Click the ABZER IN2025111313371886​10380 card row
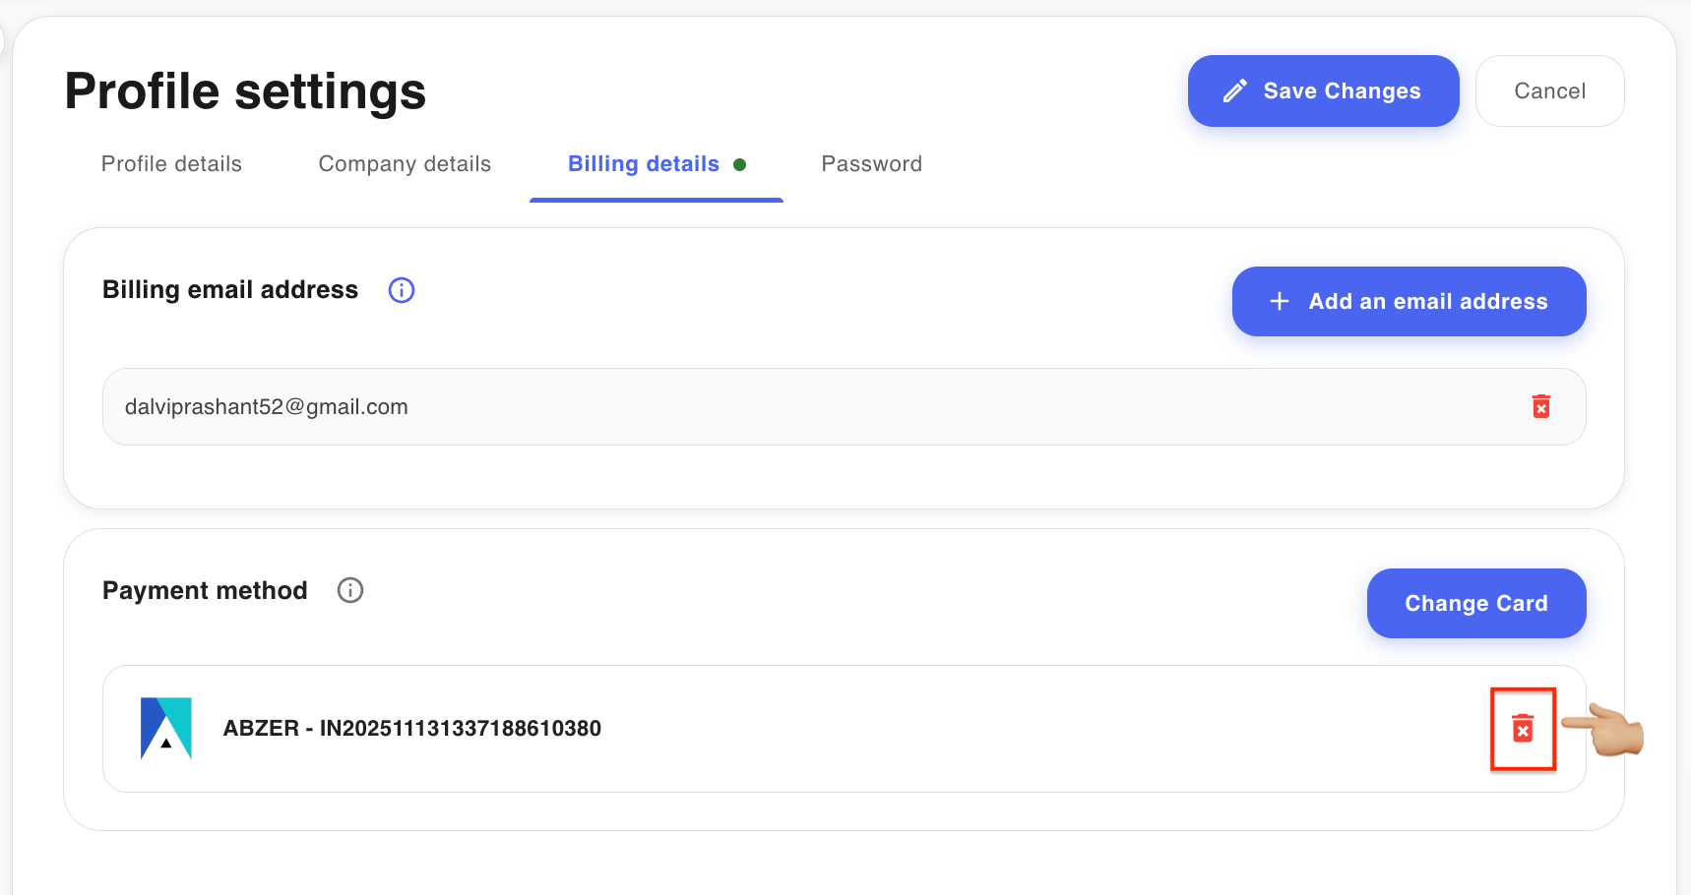Screen dimensions: 1691x895 pyautogui.click(x=845, y=729)
